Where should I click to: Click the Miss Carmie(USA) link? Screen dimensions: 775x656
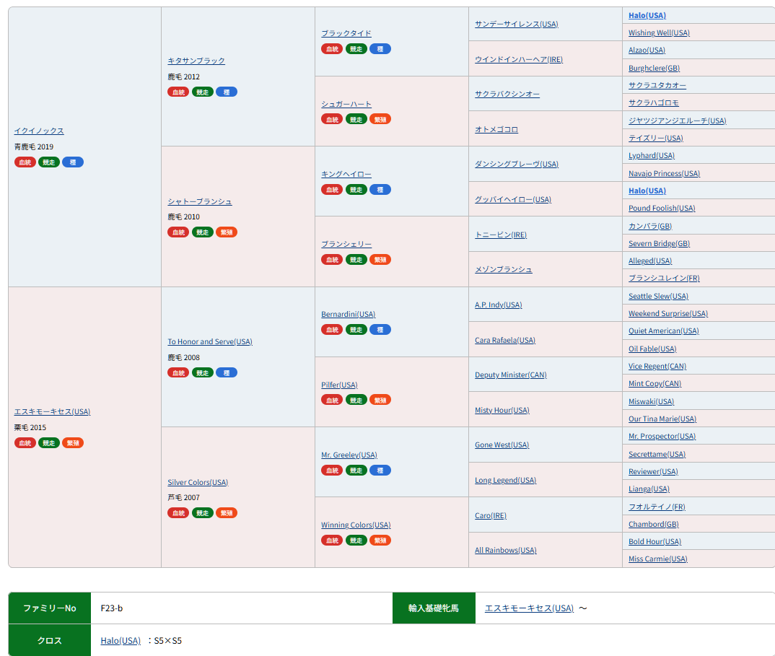(x=657, y=559)
